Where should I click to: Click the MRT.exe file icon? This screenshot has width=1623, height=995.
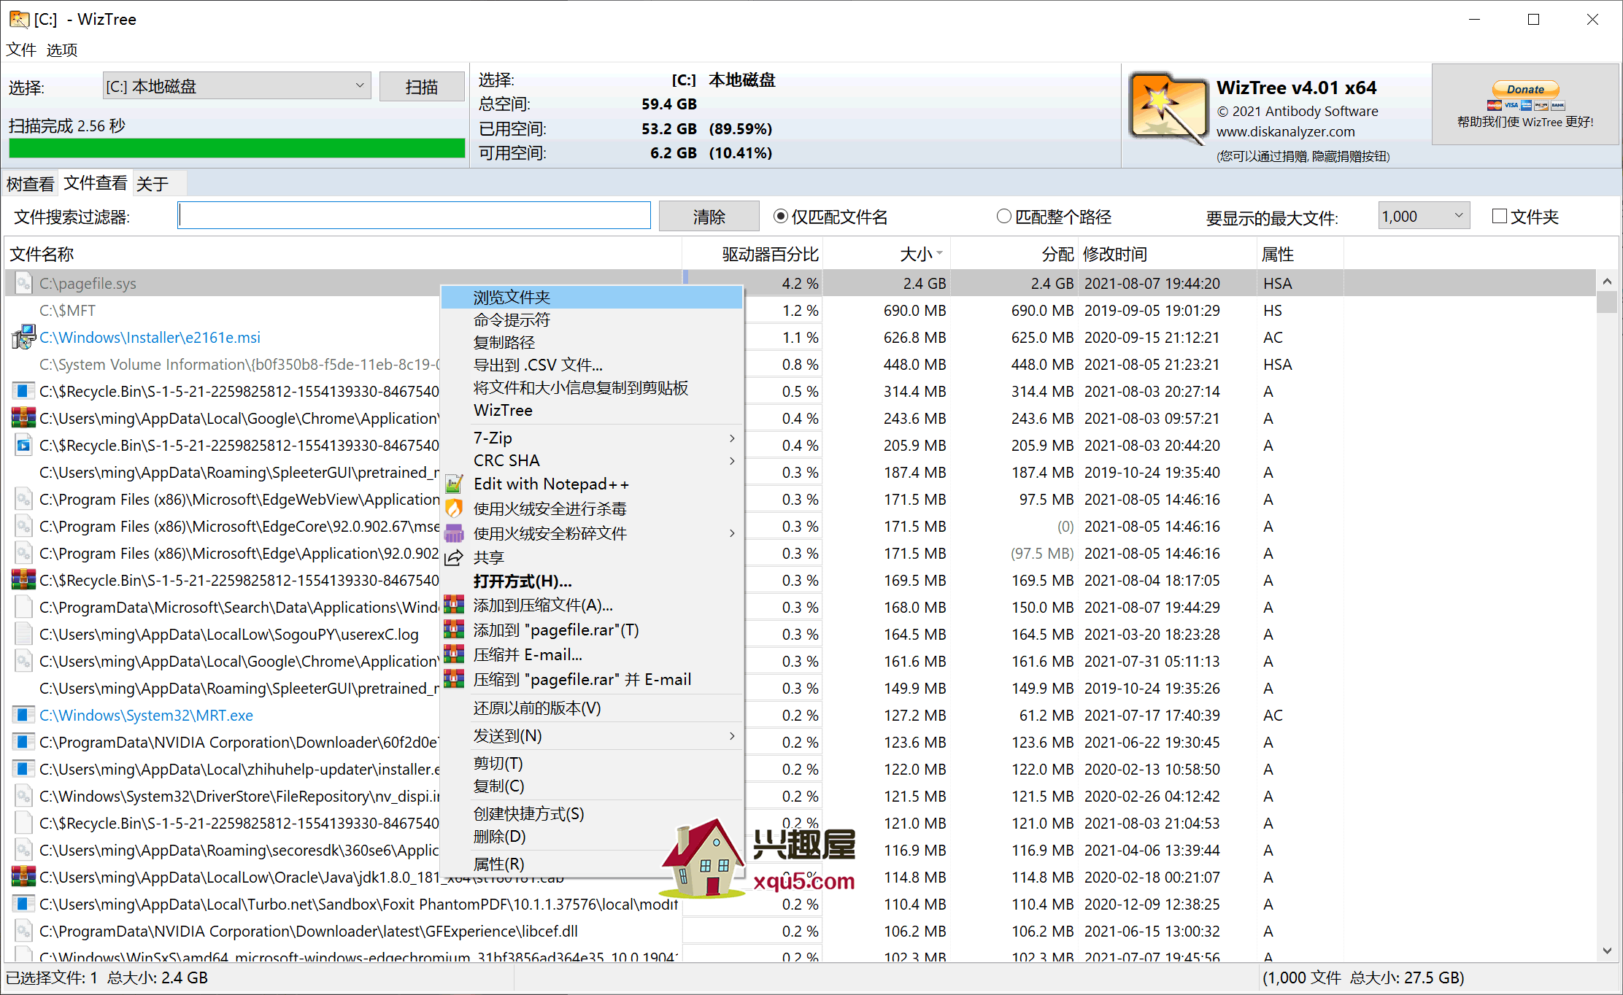point(23,715)
